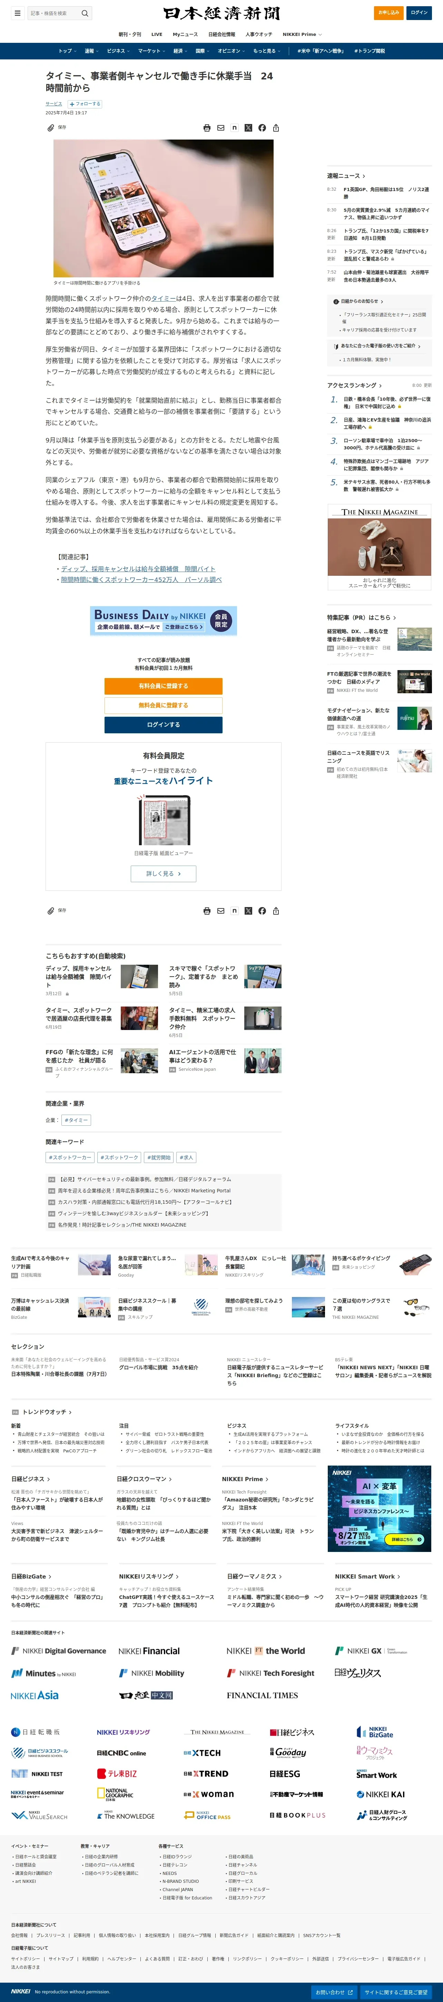The image size is (443, 2002).
Task: Select the #タイミー company tag
Action: click(76, 1120)
